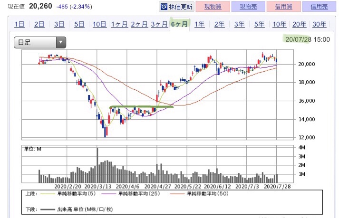
Task: Click the 株価更新 button
Action: [x=177, y=7]
